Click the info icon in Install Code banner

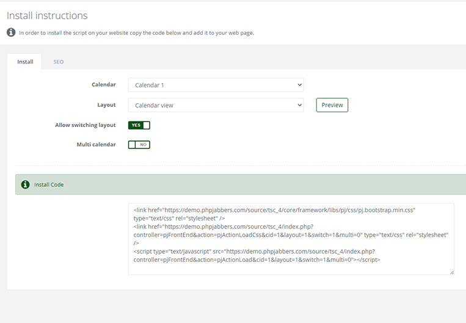[25, 184]
